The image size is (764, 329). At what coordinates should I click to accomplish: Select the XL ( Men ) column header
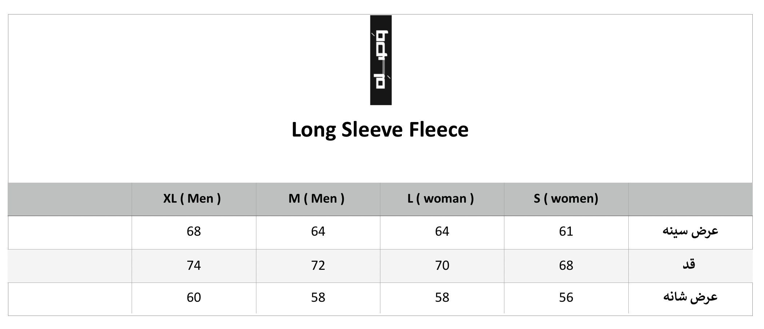[192, 199]
